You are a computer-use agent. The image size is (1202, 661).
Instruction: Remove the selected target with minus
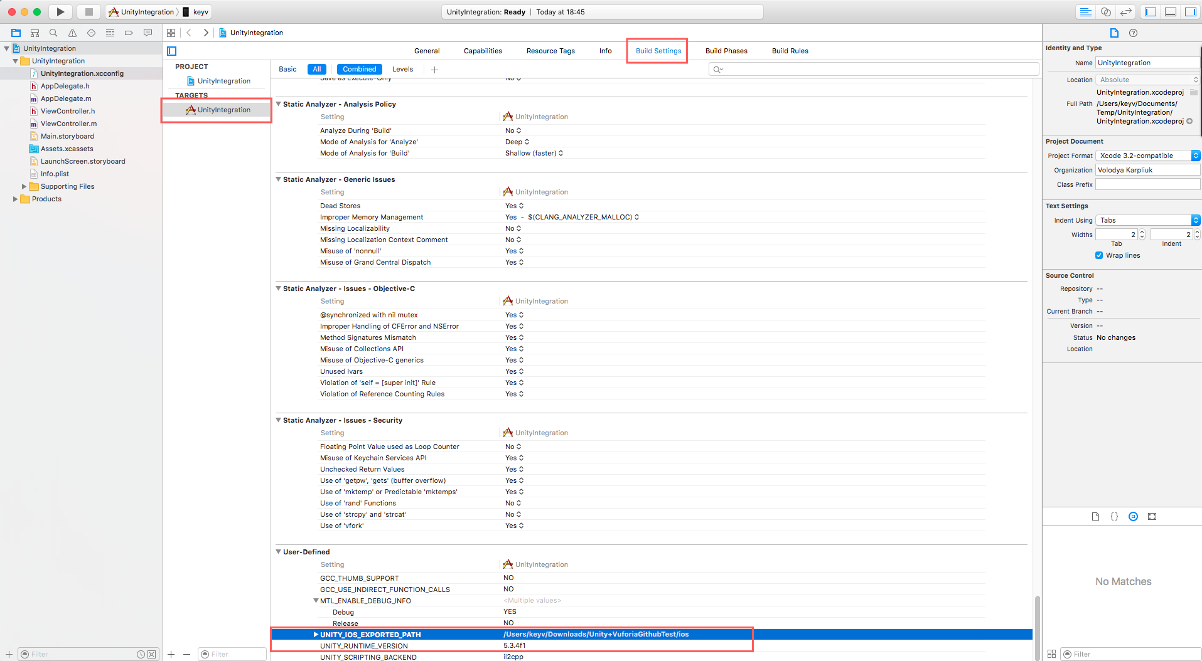(x=186, y=654)
